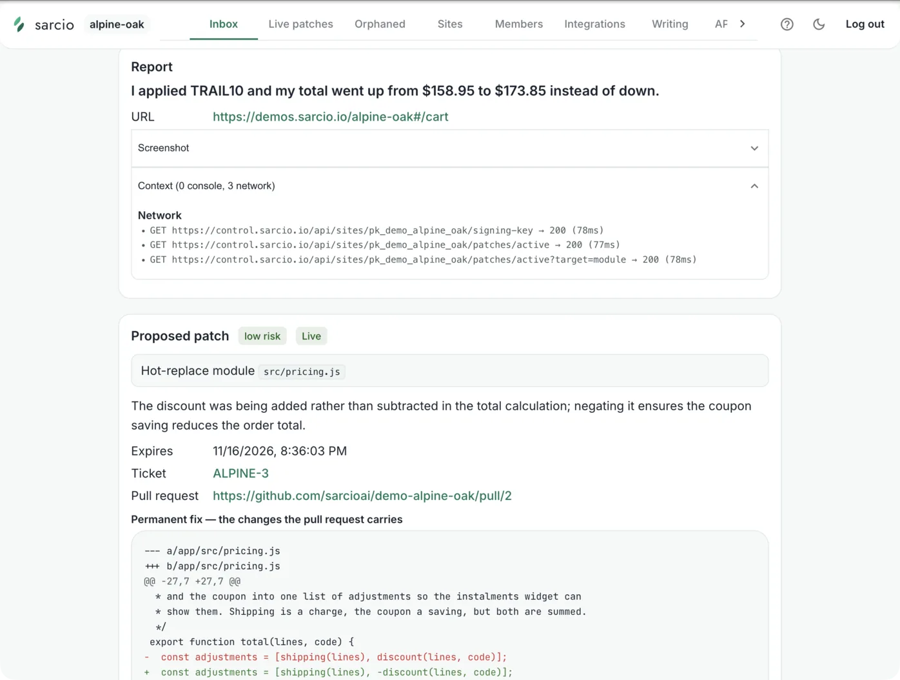Click the added -discount line in the diff
This screenshot has width=900, height=680.
click(328, 672)
